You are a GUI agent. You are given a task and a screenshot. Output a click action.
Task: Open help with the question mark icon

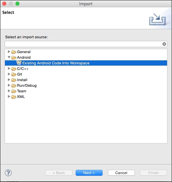pyautogui.click(x=8, y=173)
